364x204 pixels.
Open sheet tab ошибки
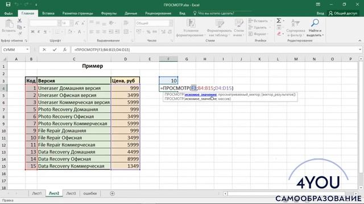90,193
